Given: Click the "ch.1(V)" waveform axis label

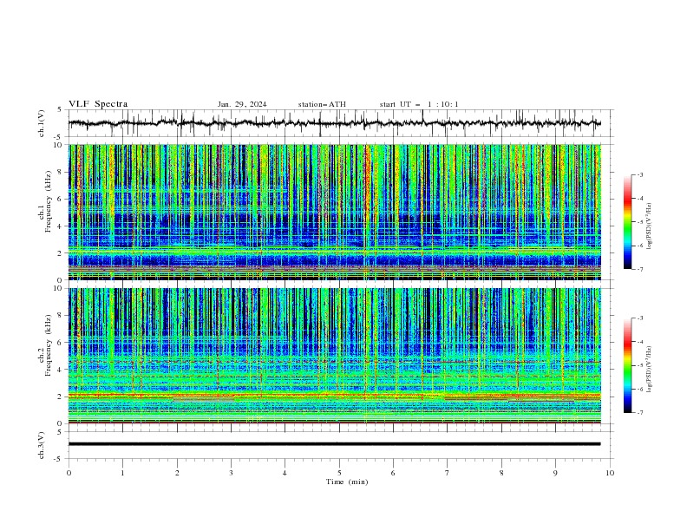Looking at the screenshot, I should tap(42, 123).
